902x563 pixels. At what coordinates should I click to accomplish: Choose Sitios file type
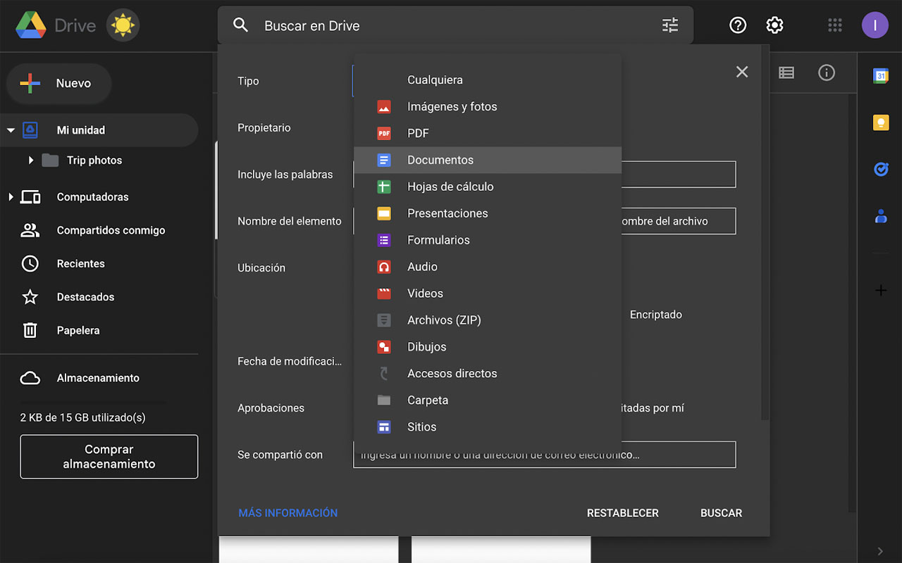[488, 428]
